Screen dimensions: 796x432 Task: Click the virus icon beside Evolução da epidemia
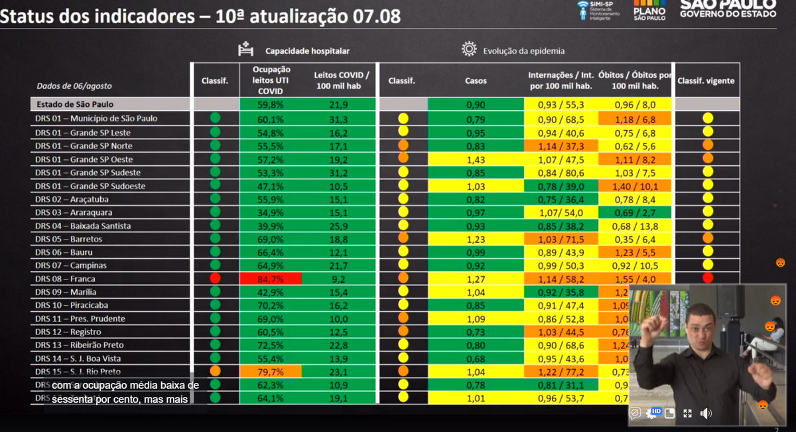pos(470,50)
